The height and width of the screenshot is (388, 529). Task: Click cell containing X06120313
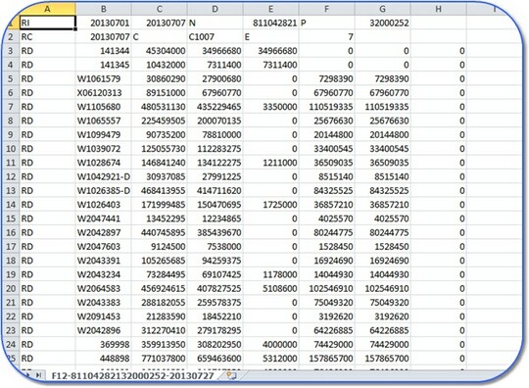point(103,93)
